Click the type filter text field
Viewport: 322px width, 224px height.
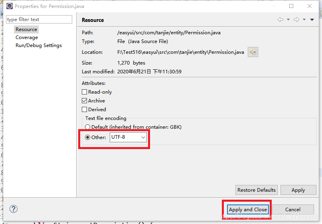(x=39, y=19)
